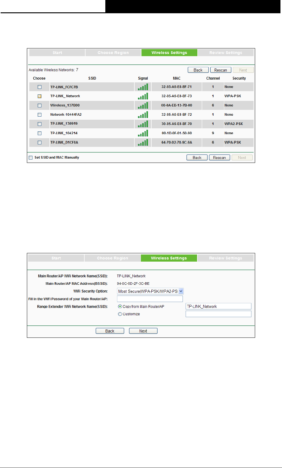Click Next button above the network table
The height and width of the screenshot is (468, 282).
click(243, 70)
